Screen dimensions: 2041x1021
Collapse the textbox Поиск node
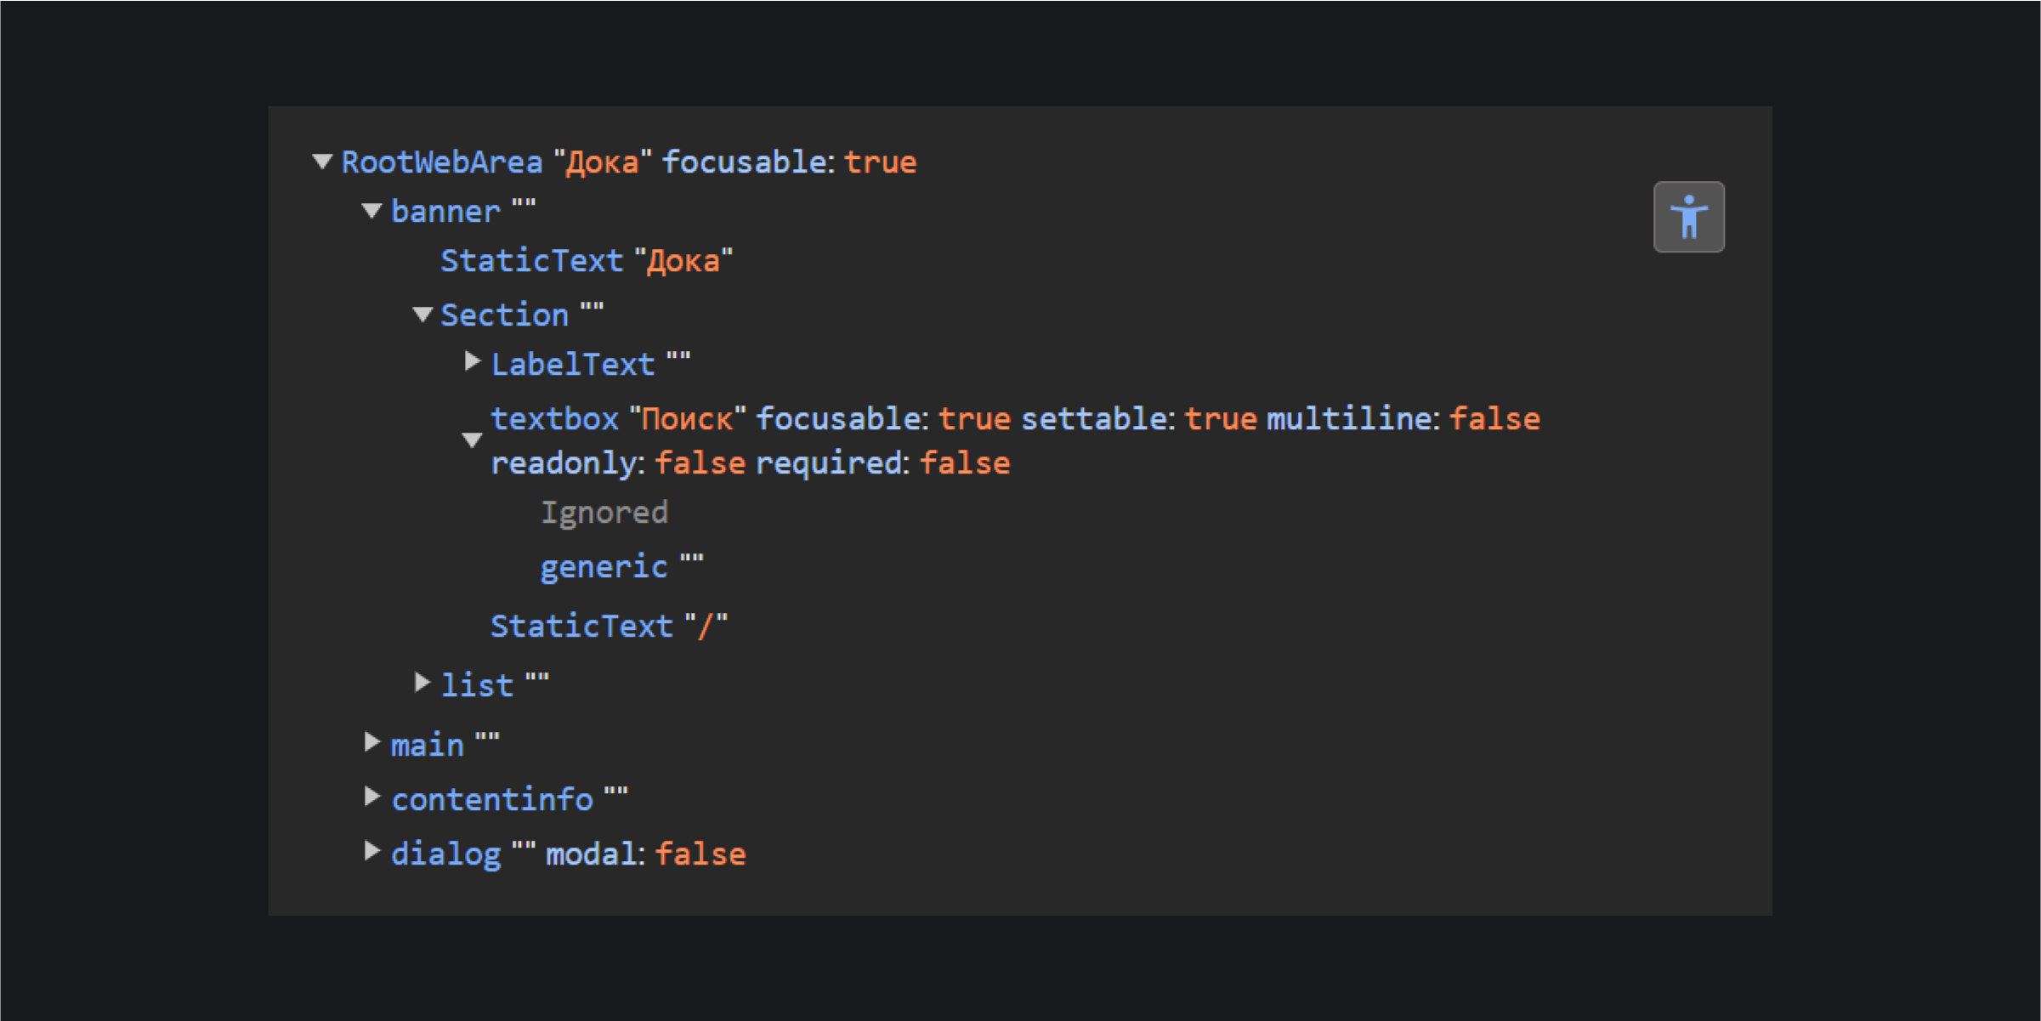point(473,440)
